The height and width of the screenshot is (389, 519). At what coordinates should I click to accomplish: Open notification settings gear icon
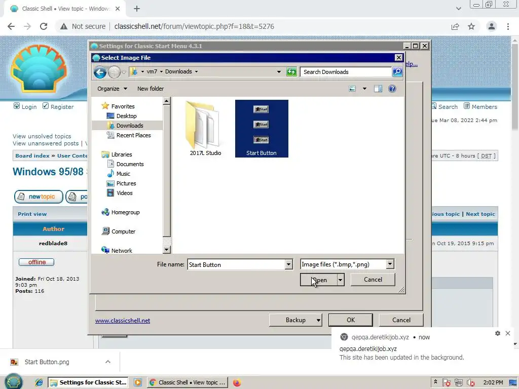pos(498,333)
